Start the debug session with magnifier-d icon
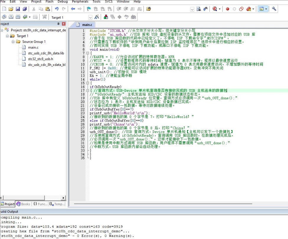The height and width of the screenshot is (239, 288). tap(215, 9)
